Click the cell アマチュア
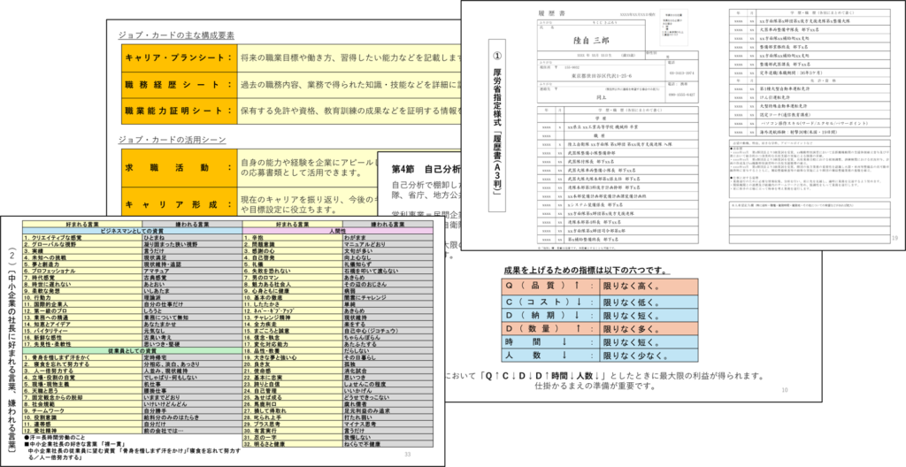 [192, 271]
